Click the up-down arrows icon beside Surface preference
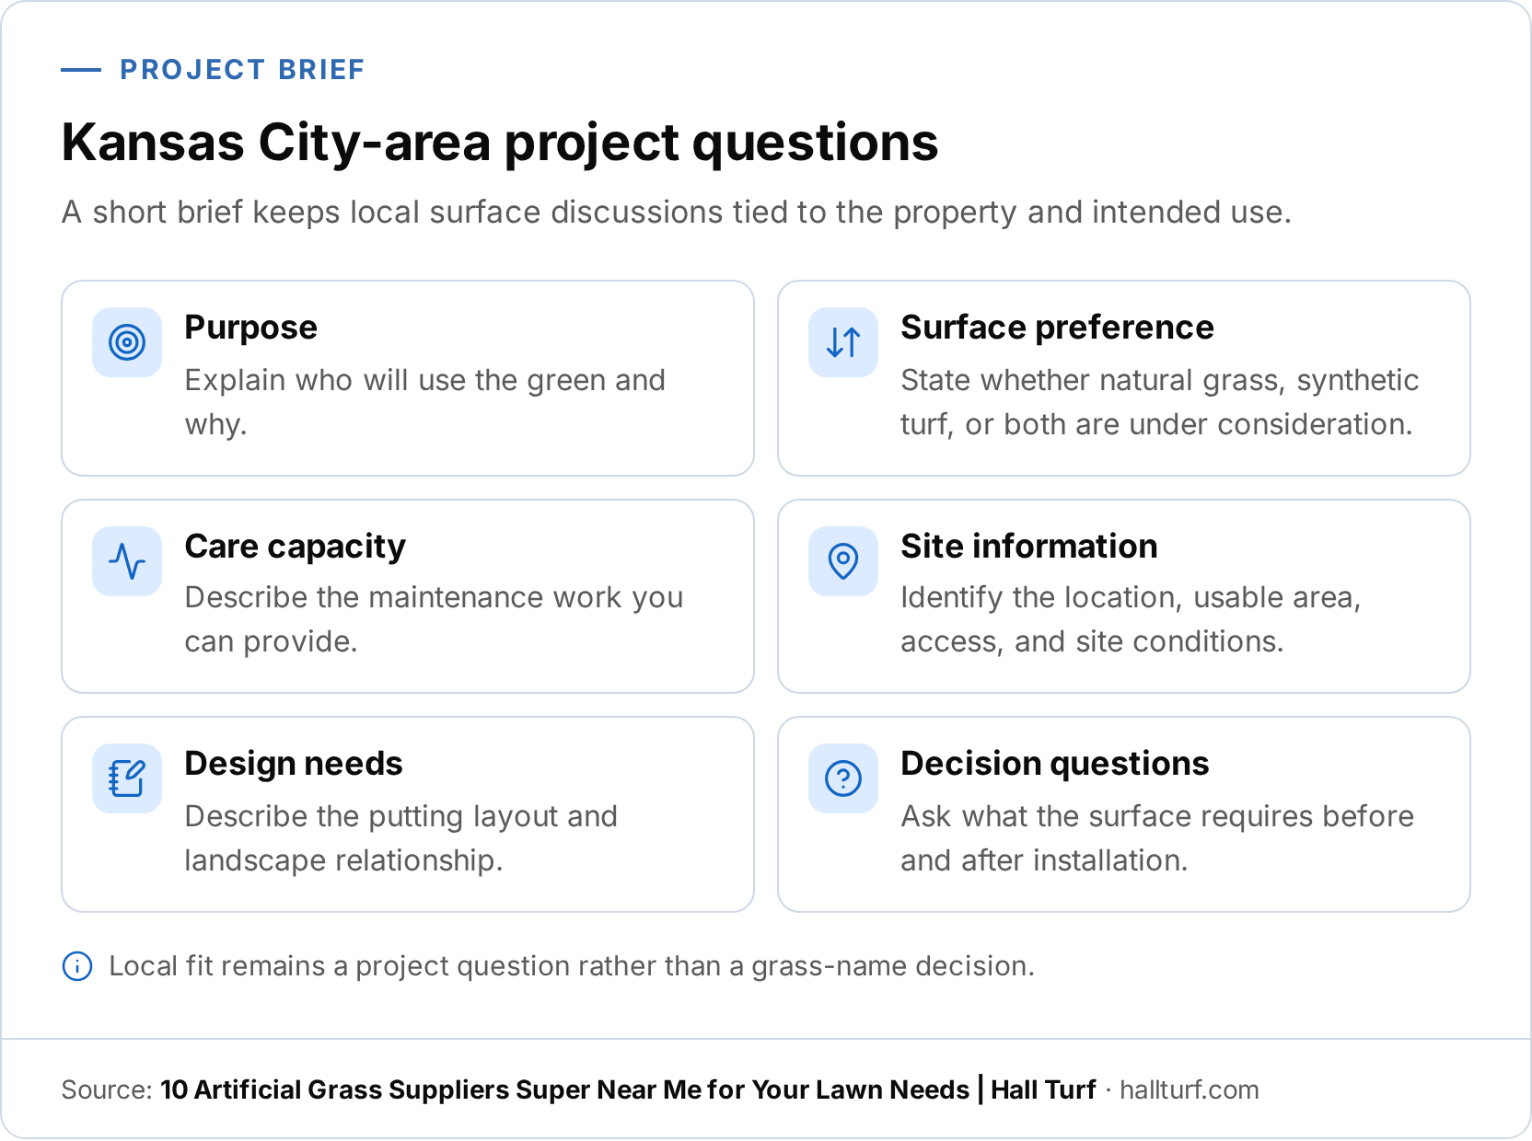The image size is (1532, 1141). point(843,342)
